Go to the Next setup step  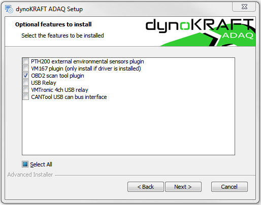click(x=183, y=187)
